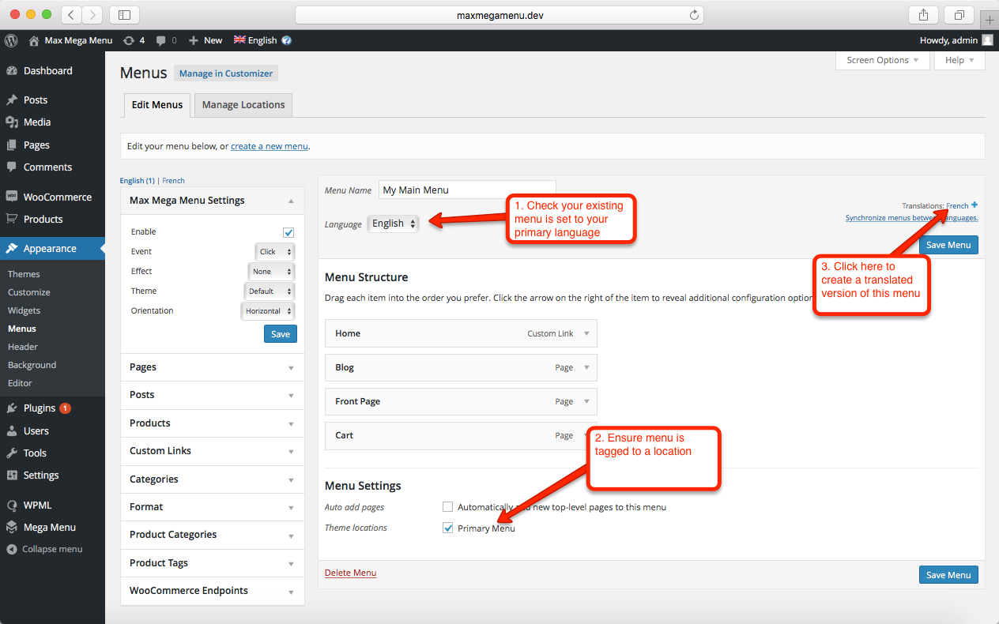The width and height of the screenshot is (999, 624).
Task: Open the Language dropdown set to English
Action: tap(393, 224)
